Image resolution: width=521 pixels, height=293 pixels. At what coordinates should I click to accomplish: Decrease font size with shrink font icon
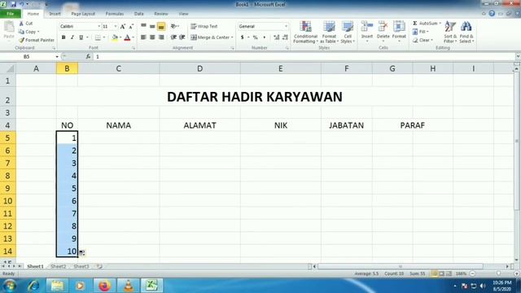pos(131,26)
